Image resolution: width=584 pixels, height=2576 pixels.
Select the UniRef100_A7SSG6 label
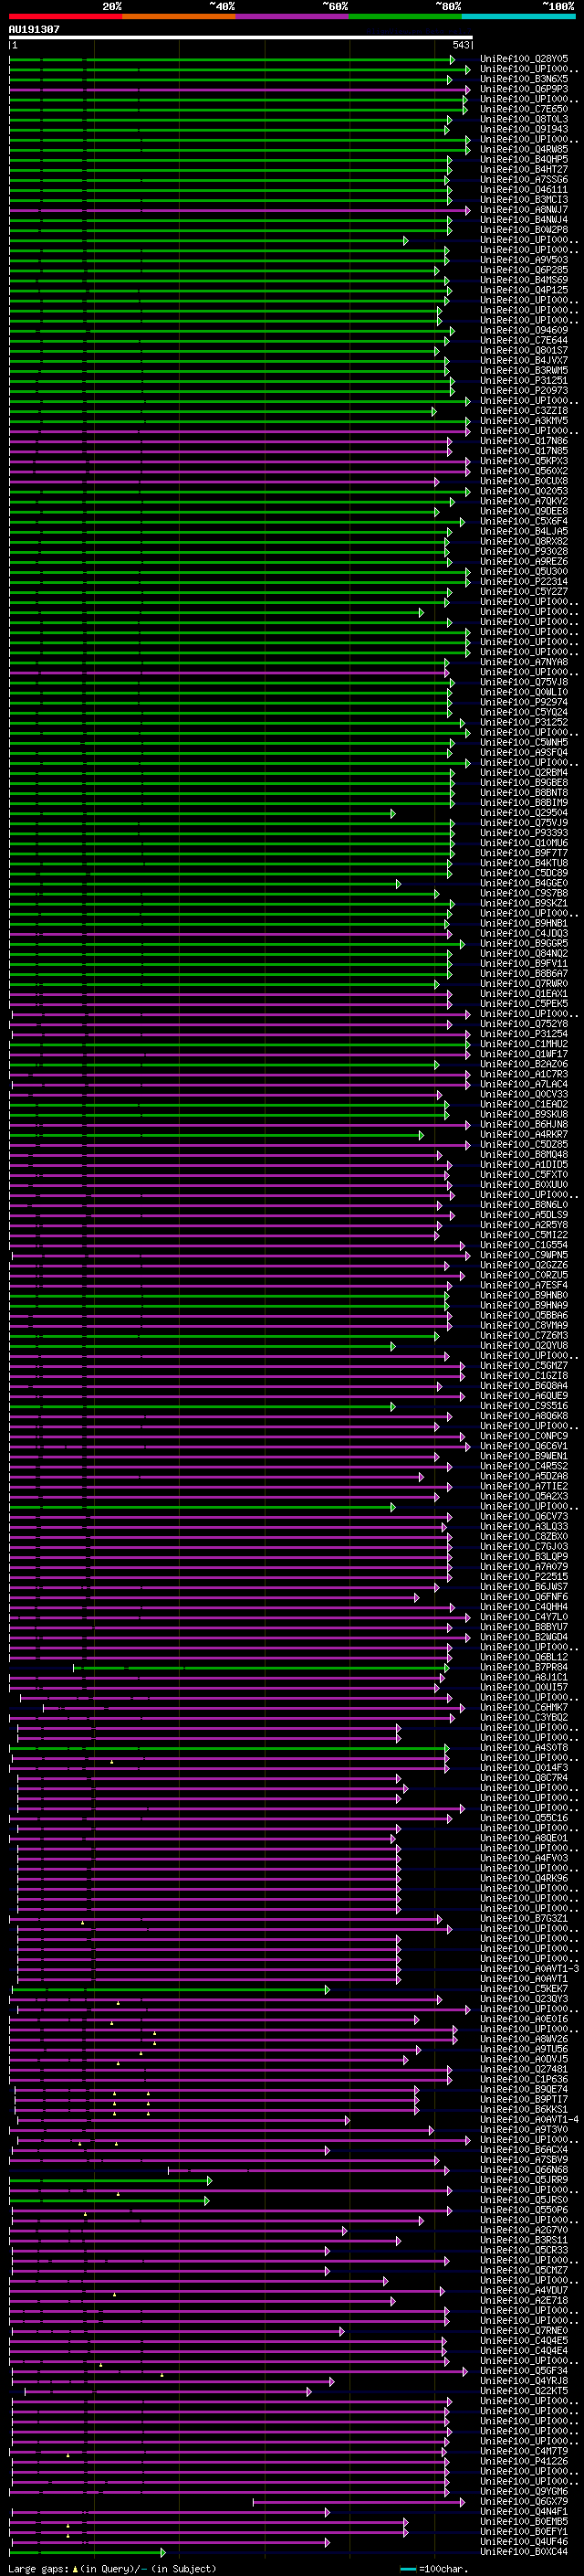click(524, 179)
